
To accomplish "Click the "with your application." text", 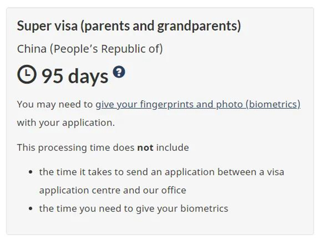I will [x=65, y=122].
